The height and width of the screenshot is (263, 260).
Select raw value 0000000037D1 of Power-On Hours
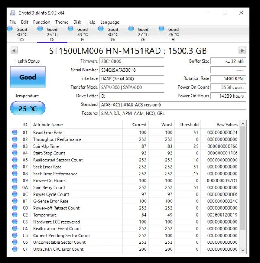(x=222, y=180)
